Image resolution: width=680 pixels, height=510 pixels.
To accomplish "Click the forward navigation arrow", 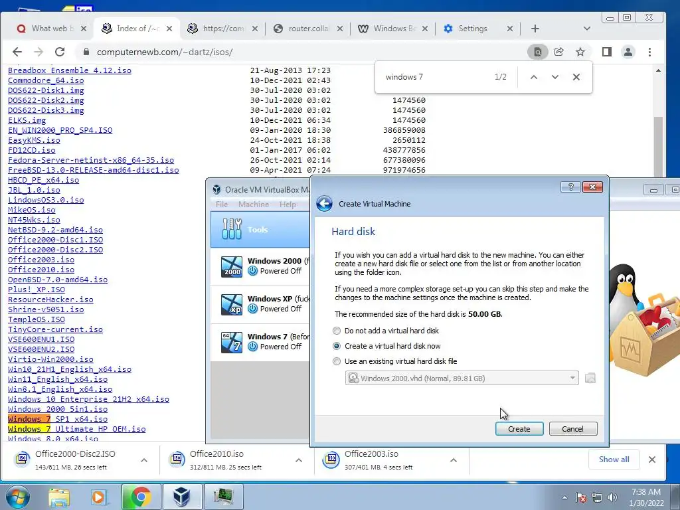I will [39, 52].
